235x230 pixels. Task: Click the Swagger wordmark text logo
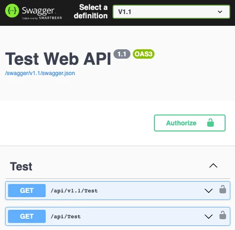pyautogui.click(x=39, y=11)
